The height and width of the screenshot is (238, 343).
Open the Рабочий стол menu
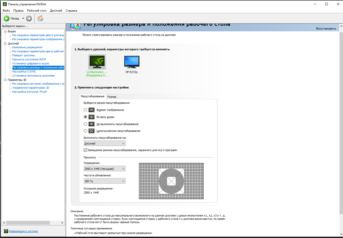tap(36, 11)
